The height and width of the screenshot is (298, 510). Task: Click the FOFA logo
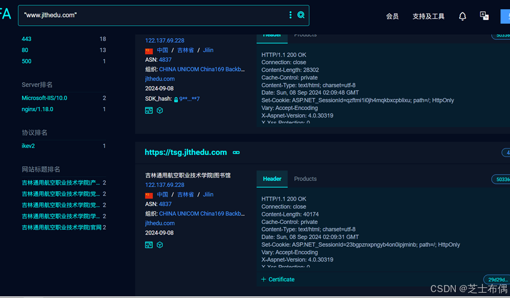pyautogui.click(x=5, y=14)
